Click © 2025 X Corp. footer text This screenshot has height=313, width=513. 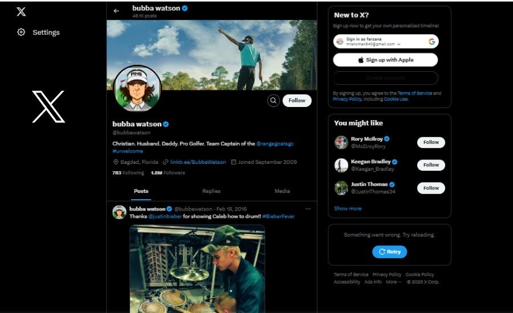point(423,282)
